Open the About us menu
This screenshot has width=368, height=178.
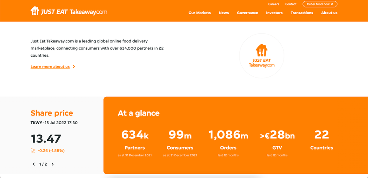click(329, 13)
